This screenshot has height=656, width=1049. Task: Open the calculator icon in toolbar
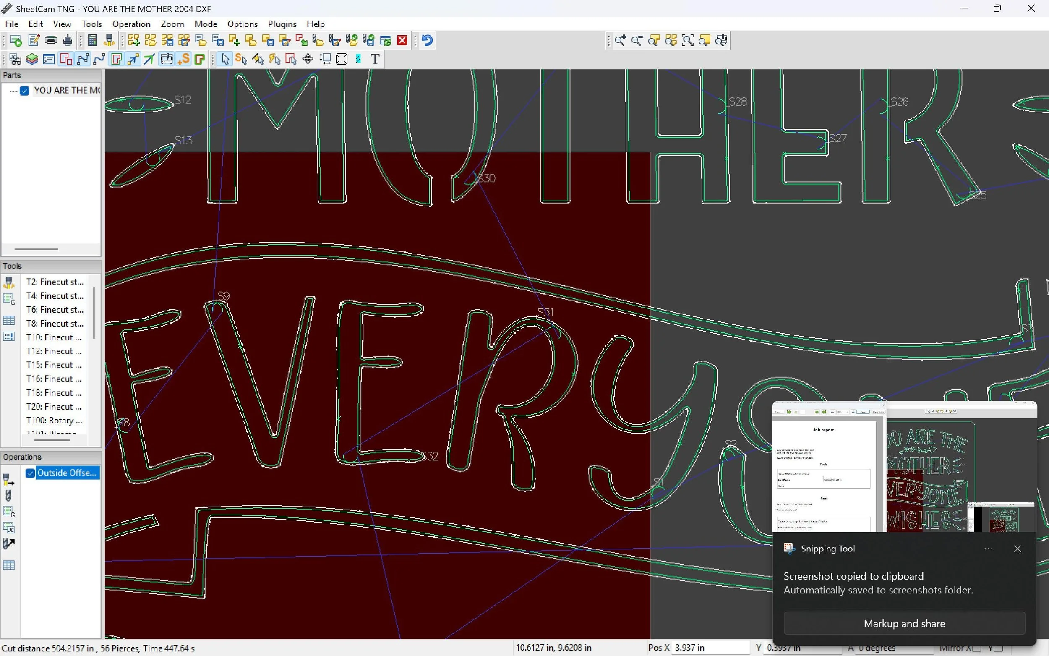click(x=92, y=40)
